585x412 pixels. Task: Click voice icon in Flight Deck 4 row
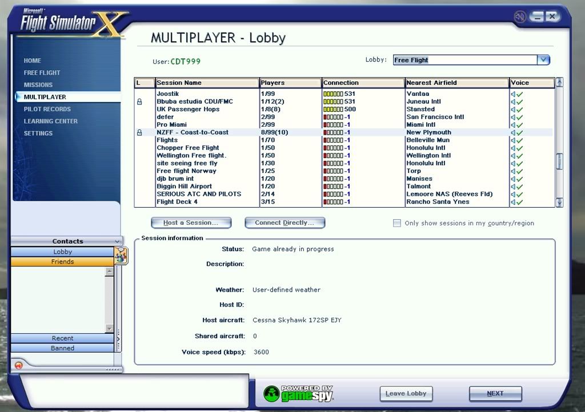tap(514, 202)
